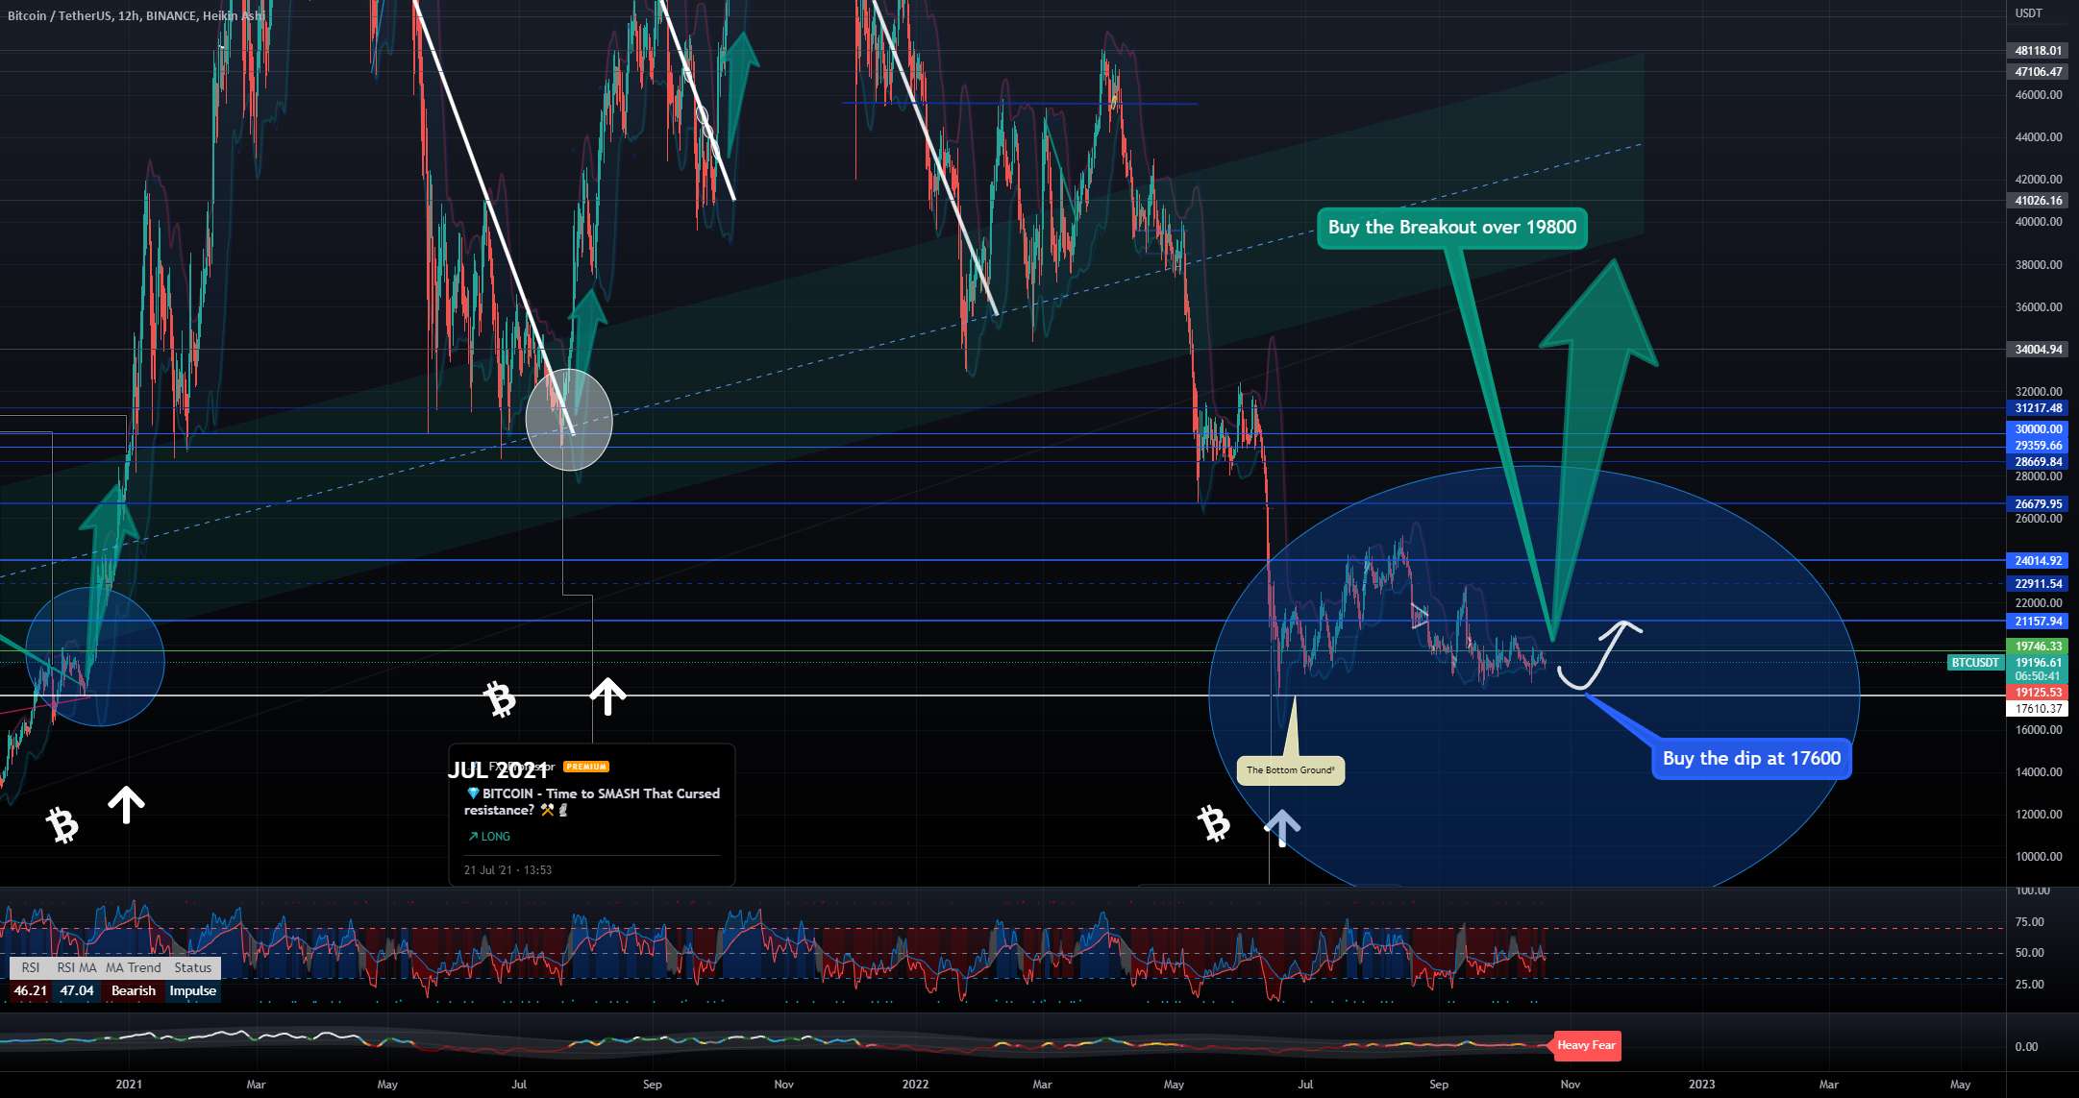Click the blue 21157.94 level label
This screenshot has height=1098, width=2079.
click(x=2038, y=622)
